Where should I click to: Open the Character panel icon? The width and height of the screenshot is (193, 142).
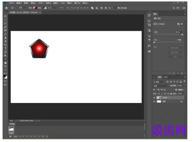click(x=149, y=36)
